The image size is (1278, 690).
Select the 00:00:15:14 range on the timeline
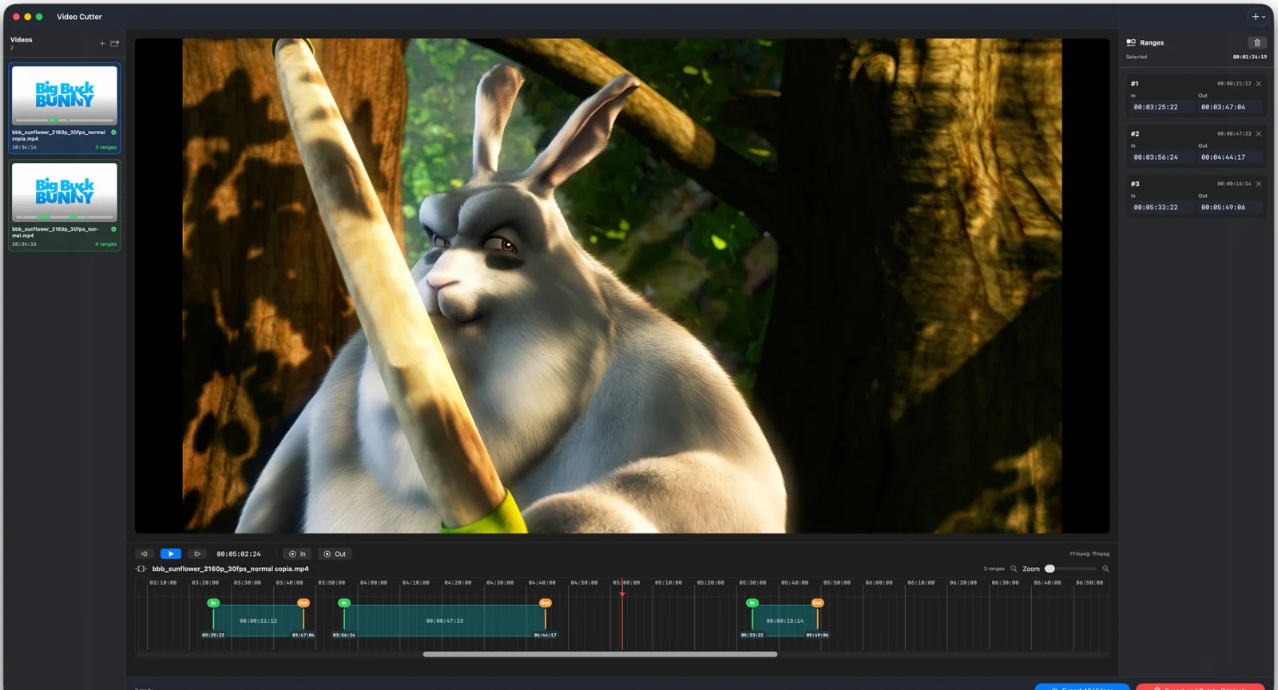[784, 621]
